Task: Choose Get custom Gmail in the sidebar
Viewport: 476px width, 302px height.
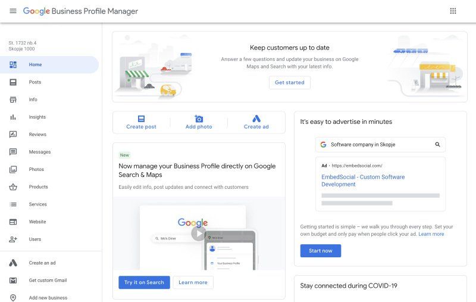Action: click(49, 281)
